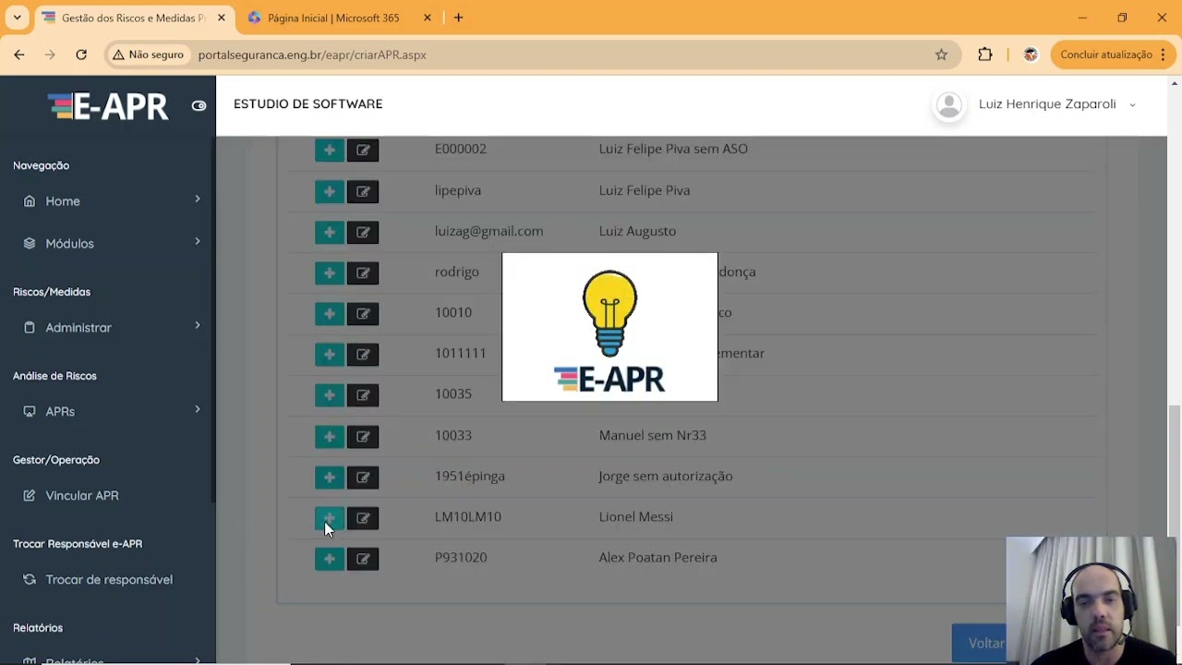
Task: Click plus button for Alex Poatan Pereira
Action: point(330,558)
